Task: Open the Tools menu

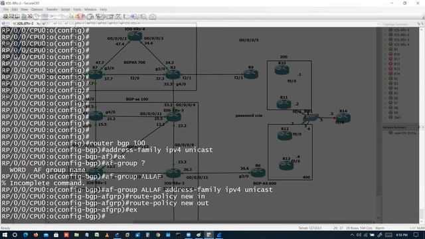Action: click(77, 9)
